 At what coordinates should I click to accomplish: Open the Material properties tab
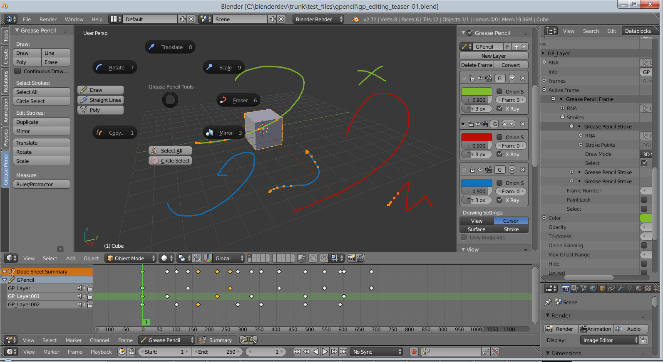pos(638,288)
